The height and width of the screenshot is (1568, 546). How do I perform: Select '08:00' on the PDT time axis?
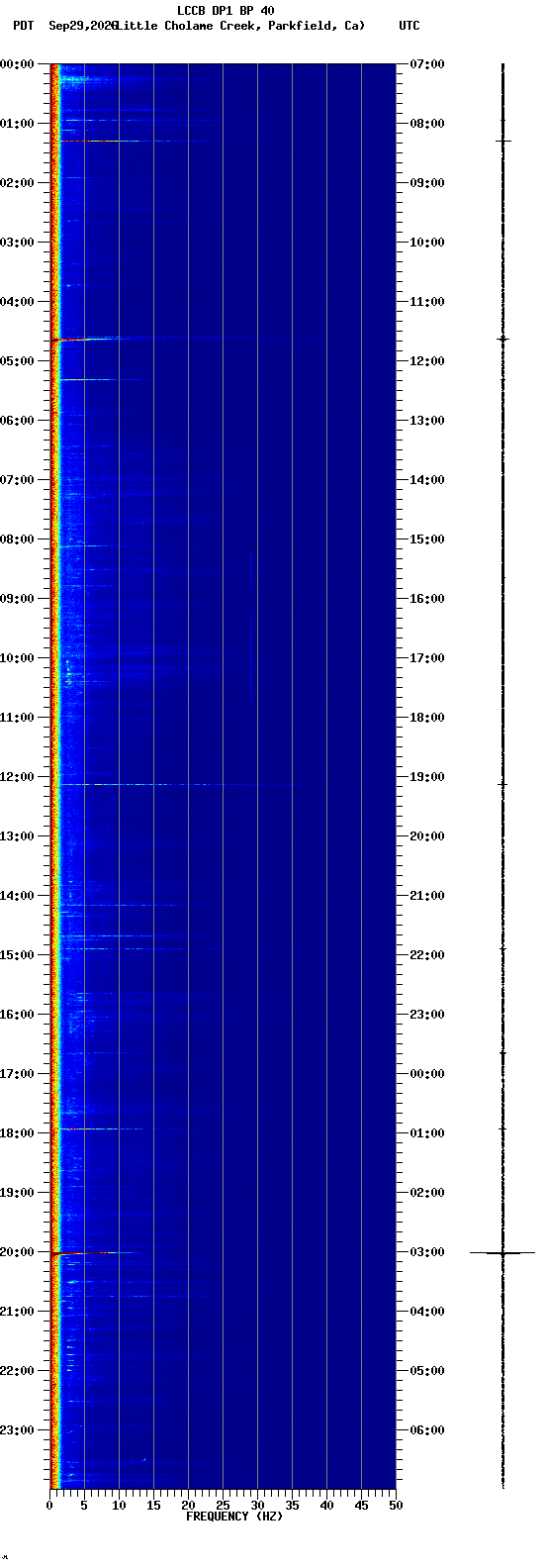(x=18, y=539)
